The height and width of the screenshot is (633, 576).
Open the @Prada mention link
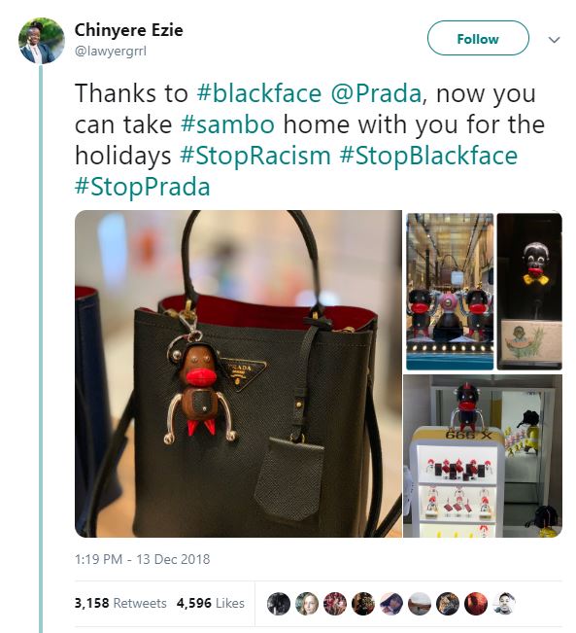(x=376, y=93)
